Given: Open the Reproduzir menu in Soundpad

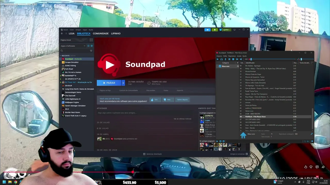Looking at the screenshot, I should tap(232, 56).
